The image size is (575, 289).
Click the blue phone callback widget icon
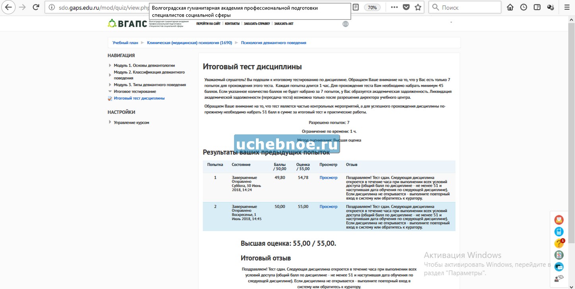point(559,232)
